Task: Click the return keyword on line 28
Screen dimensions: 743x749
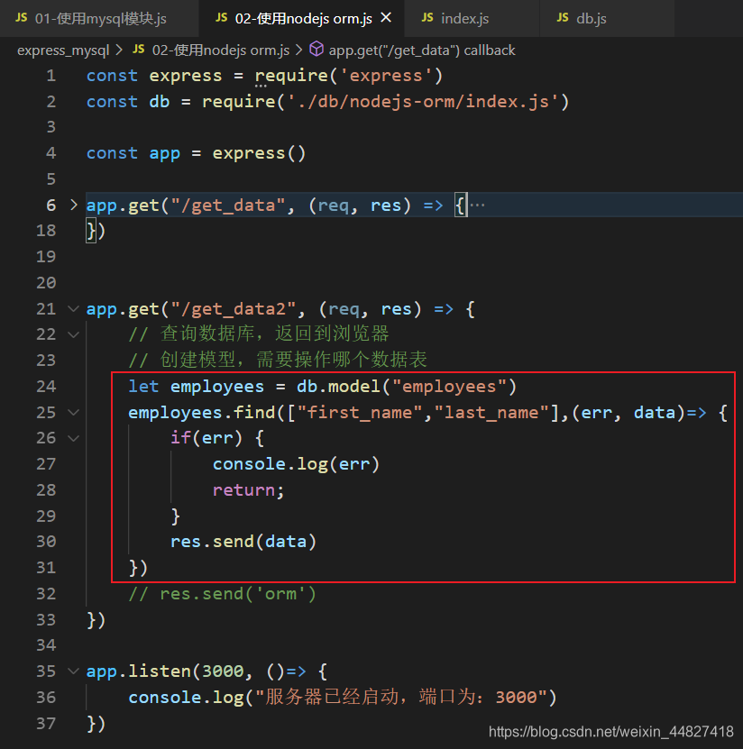Action: click(x=243, y=490)
